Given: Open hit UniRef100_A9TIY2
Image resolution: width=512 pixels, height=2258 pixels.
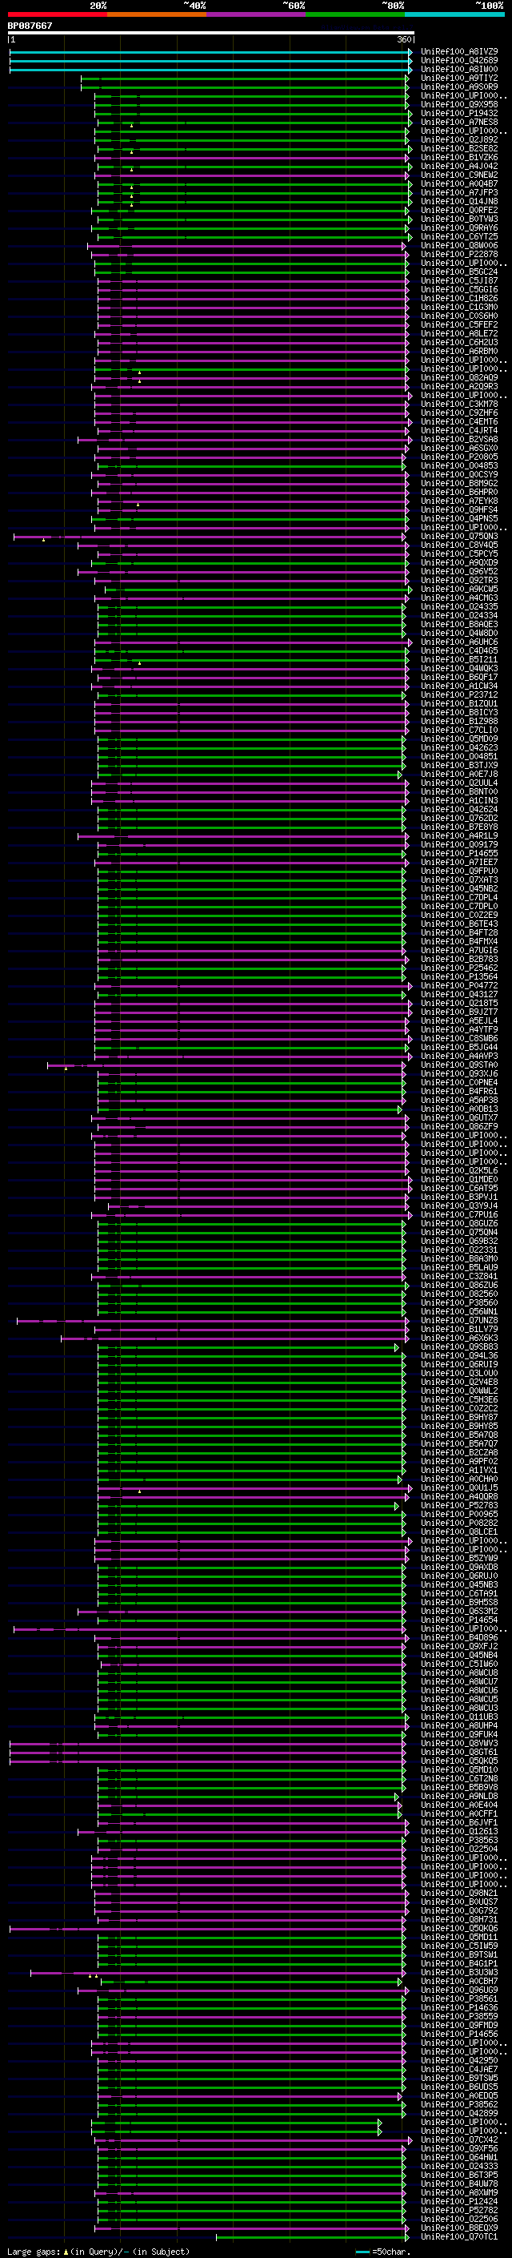Looking at the screenshot, I should pyautogui.click(x=459, y=78).
